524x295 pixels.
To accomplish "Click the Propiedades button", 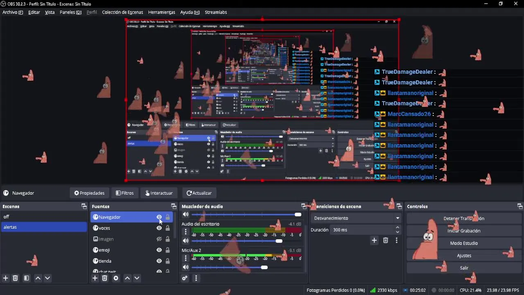I will (x=89, y=193).
